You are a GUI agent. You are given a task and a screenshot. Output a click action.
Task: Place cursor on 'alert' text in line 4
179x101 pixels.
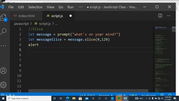click(x=34, y=45)
